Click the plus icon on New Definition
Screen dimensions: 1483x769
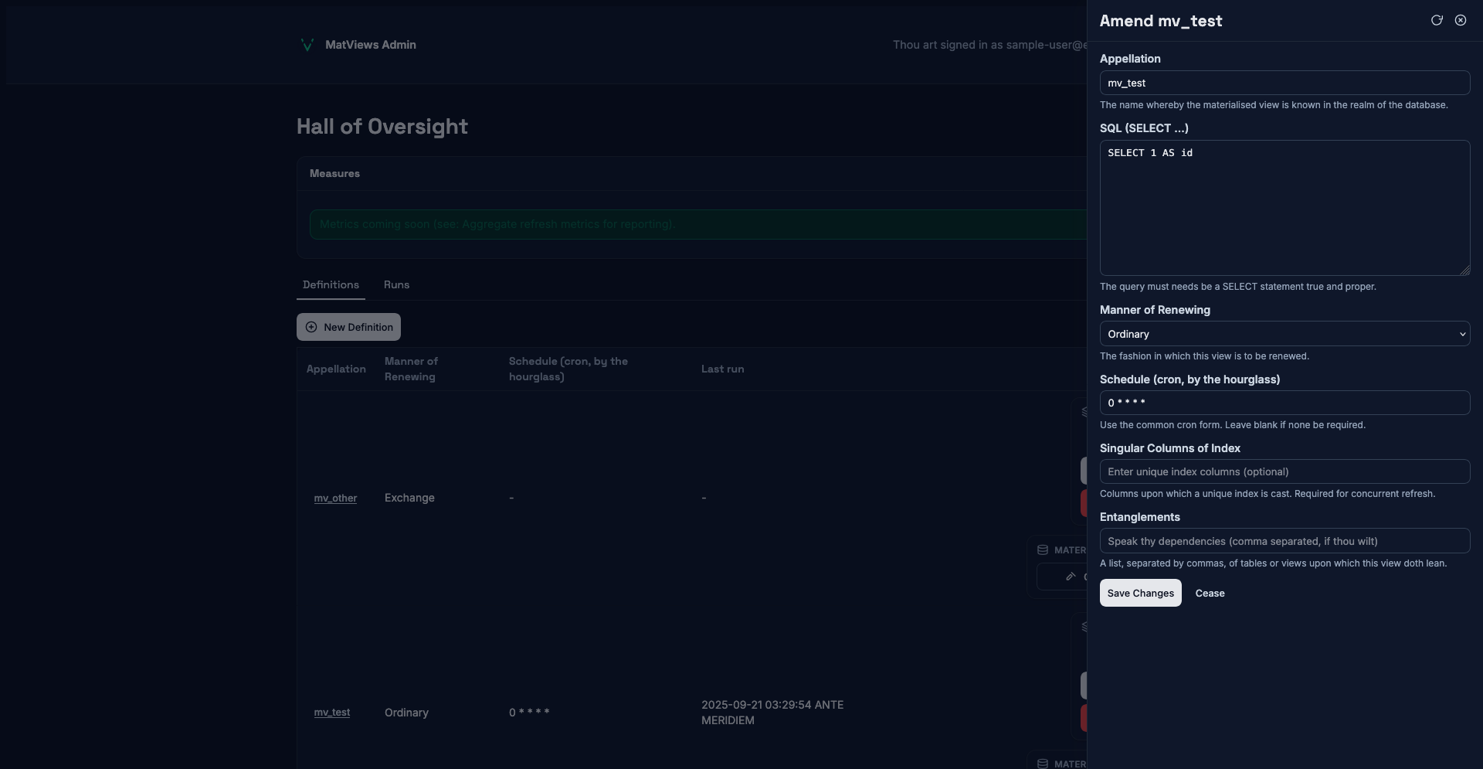click(311, 327)
